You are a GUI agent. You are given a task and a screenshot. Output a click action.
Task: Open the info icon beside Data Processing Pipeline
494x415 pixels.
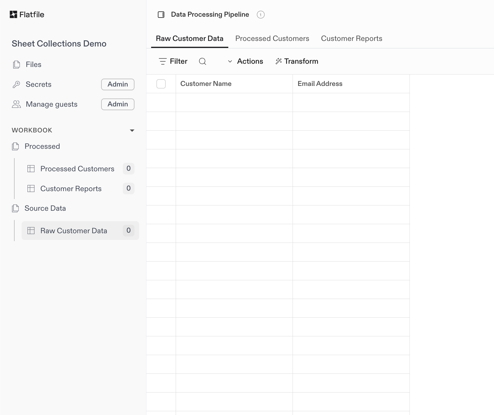pyautogui.click(x=261, y=15)
